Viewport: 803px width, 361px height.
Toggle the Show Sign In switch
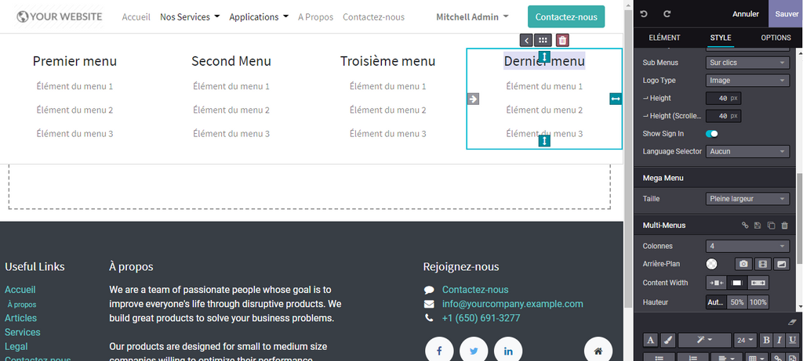pos(712,134)
